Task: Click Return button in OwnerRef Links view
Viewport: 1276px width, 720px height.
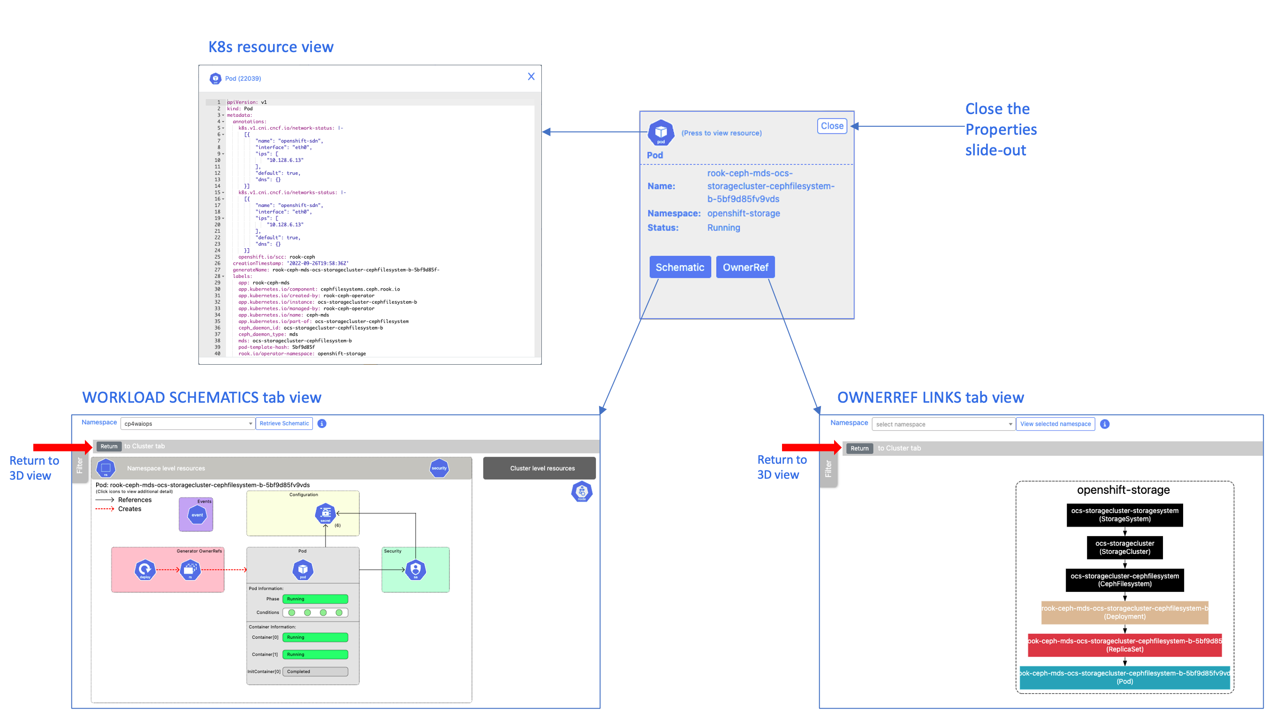Action: (x=859, y=448)
